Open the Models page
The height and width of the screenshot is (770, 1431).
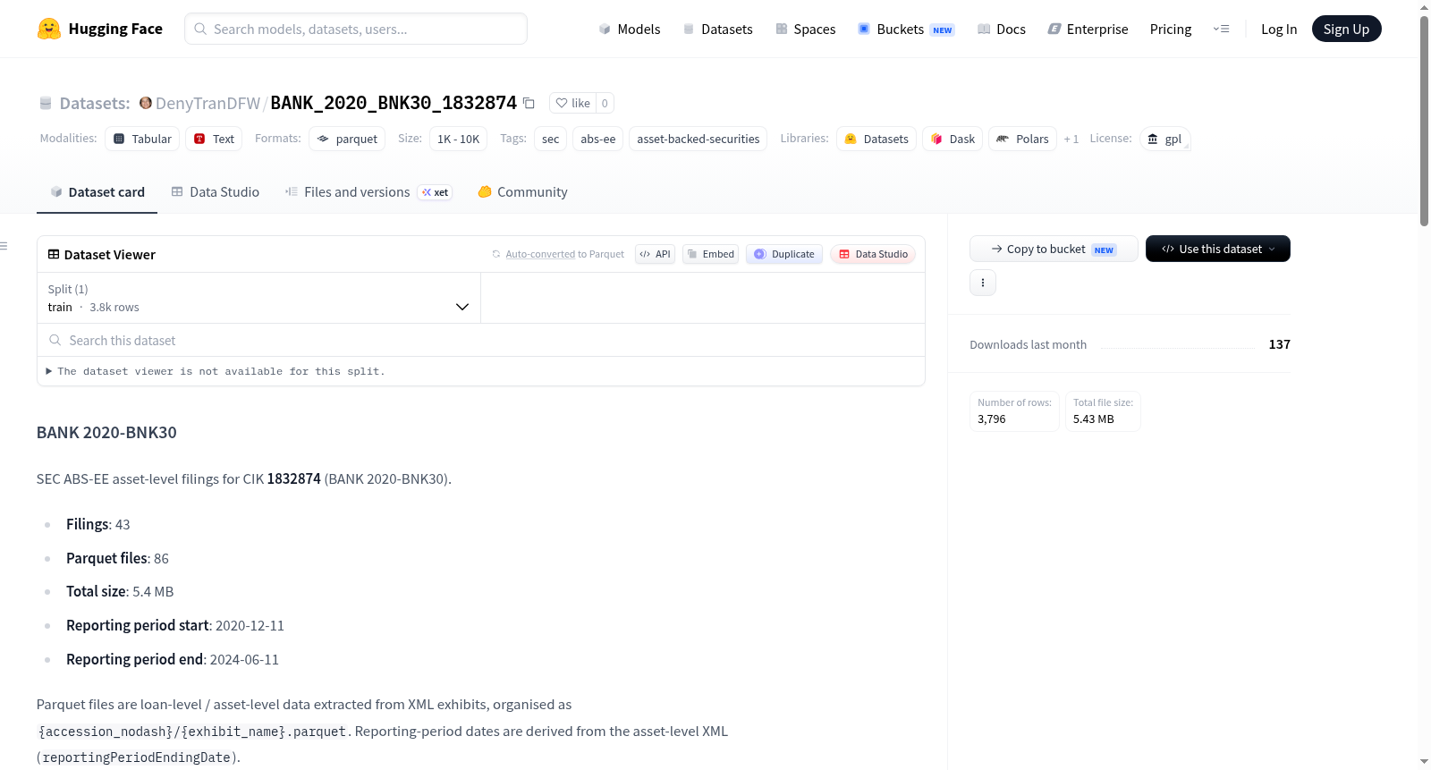630,29
